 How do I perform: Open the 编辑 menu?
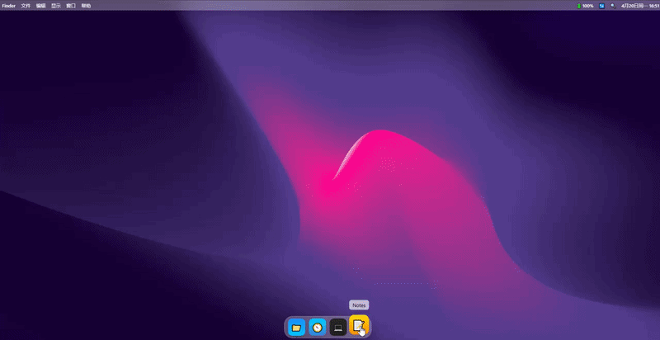tap(41, 5)
